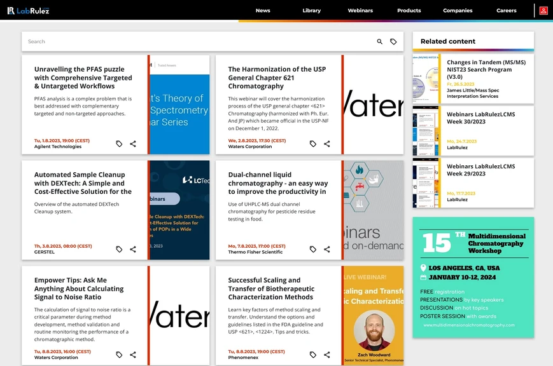Share the PFAS puzzle webinar
553x366 pixels.
pos(133,144)
